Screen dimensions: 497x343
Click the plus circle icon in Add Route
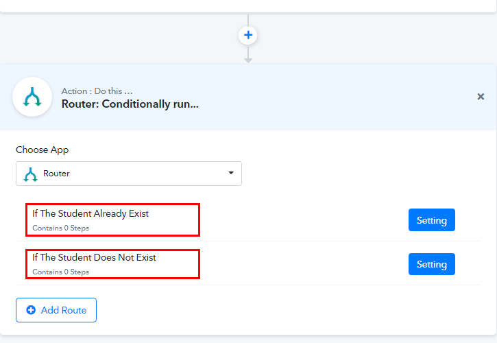(x=31, y=310)
